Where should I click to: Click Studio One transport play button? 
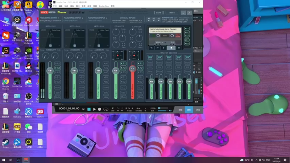[94, 109]
